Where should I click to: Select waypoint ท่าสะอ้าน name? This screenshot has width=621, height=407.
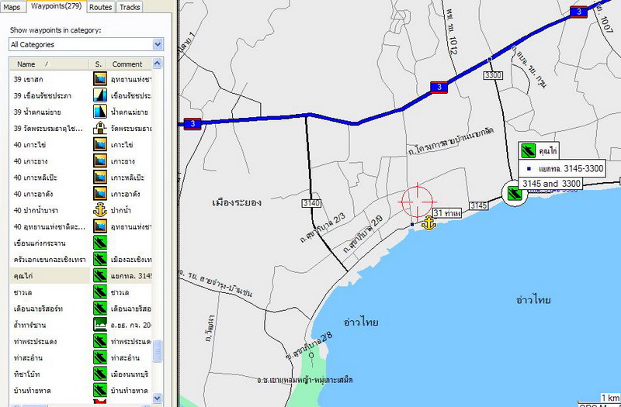tap(28, 358)
